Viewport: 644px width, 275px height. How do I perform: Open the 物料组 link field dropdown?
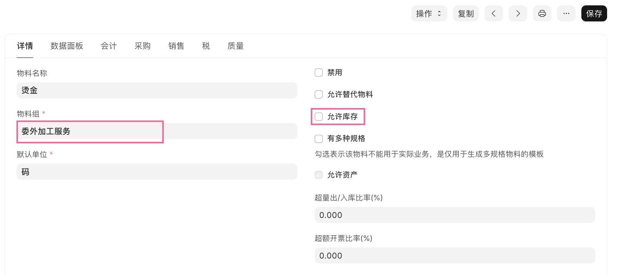(x=157, y=131)
